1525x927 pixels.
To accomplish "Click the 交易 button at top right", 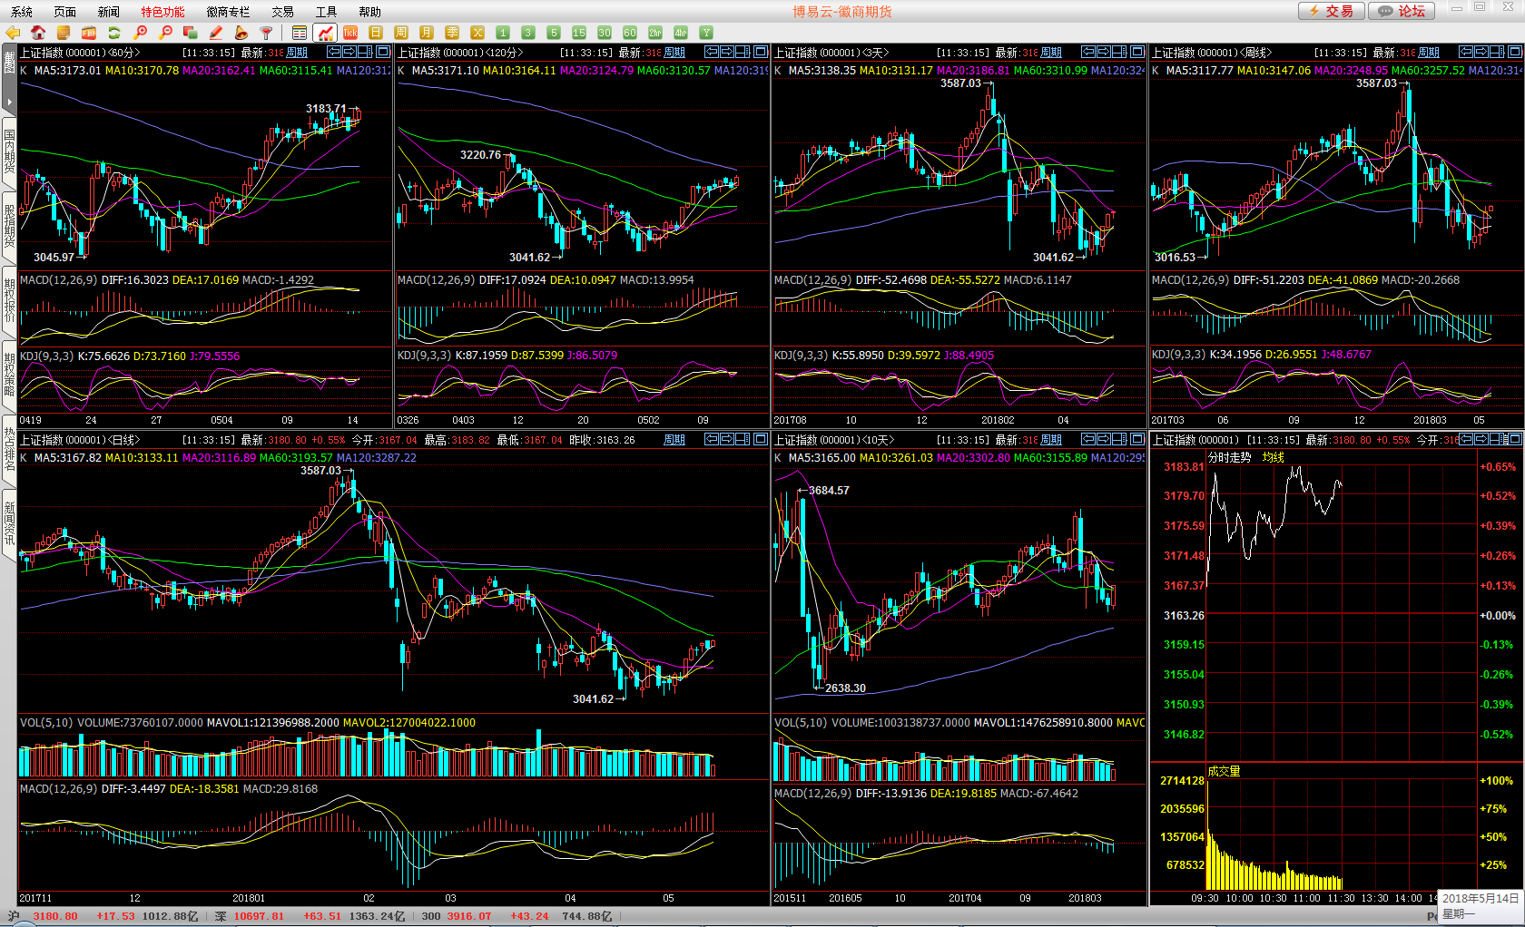I will point(1331,11).
